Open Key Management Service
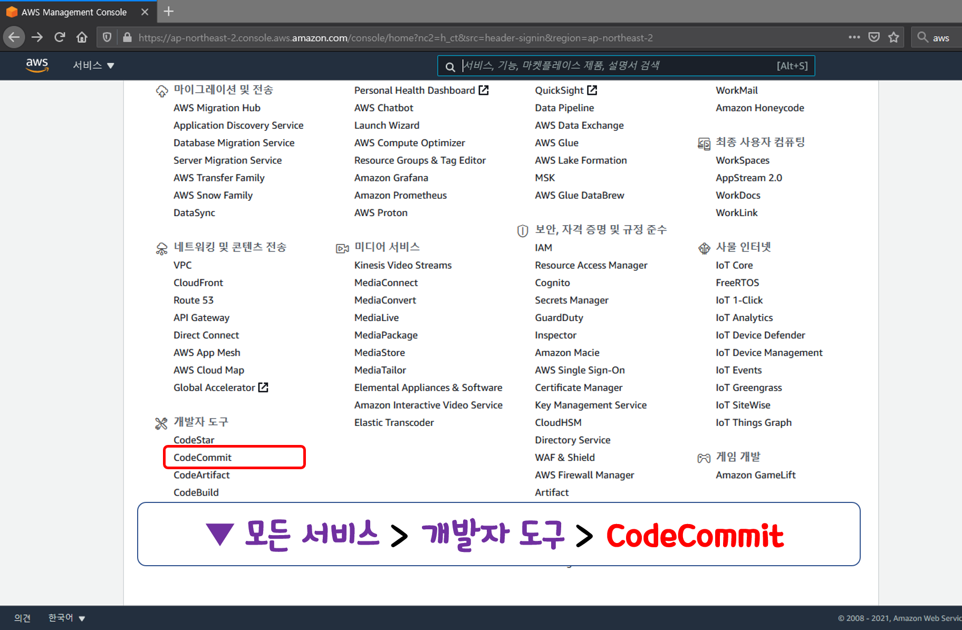This screenshot has width=962, height=630. point(591,405)
